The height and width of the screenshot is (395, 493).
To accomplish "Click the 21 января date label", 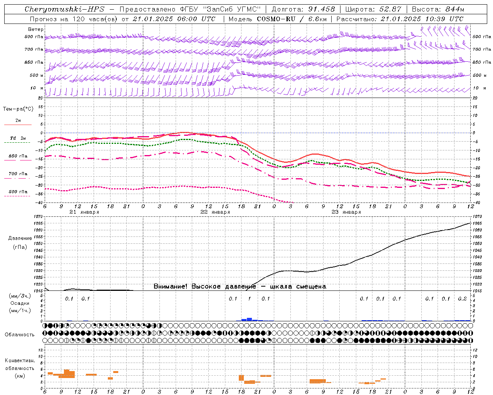I will (84, 212).
